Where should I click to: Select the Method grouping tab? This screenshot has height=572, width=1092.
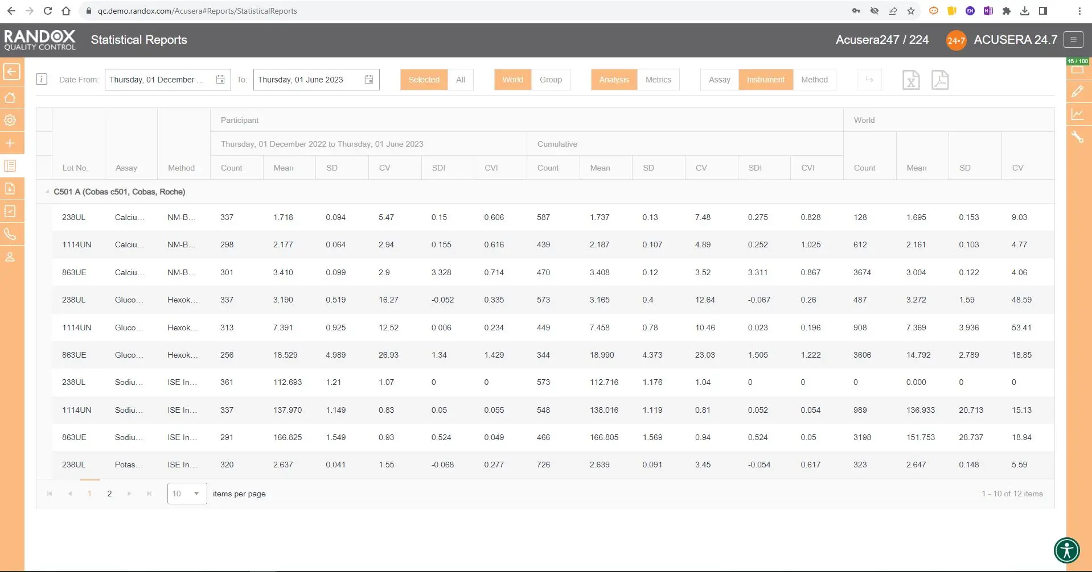click(814, 80)
